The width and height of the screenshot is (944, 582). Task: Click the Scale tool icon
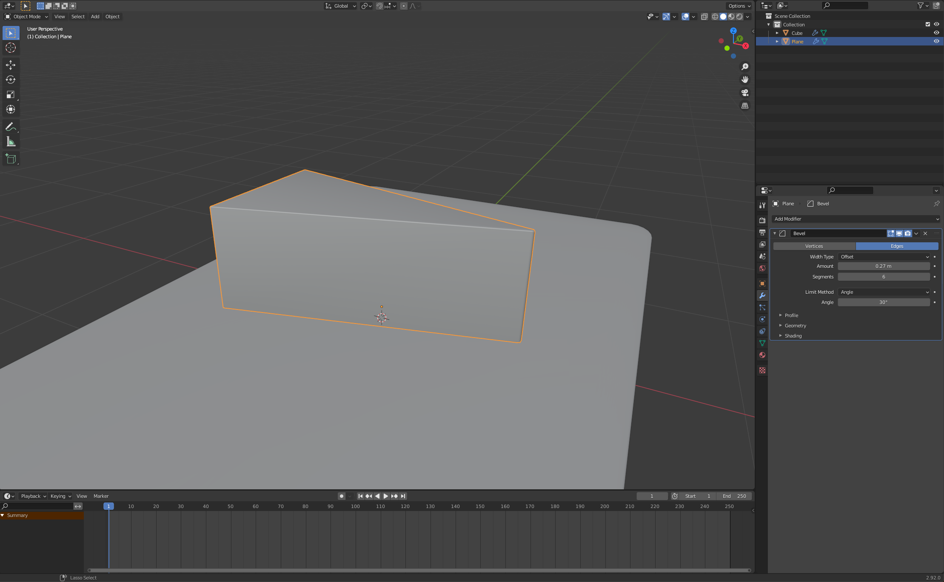coord(10,94)
